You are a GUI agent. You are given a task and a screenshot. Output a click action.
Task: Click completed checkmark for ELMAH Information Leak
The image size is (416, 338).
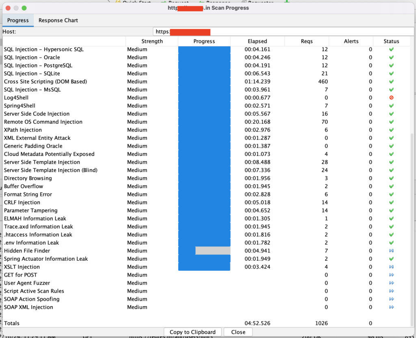[391, 219]
